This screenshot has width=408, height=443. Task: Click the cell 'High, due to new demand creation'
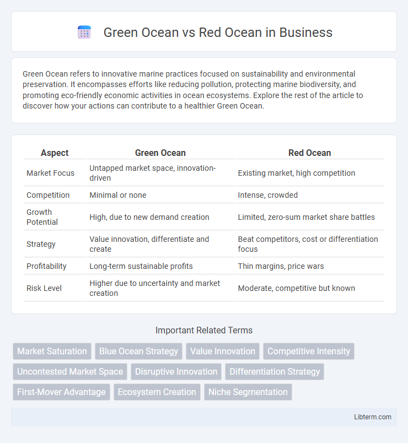pyautogui.click(x=160, y=217)
